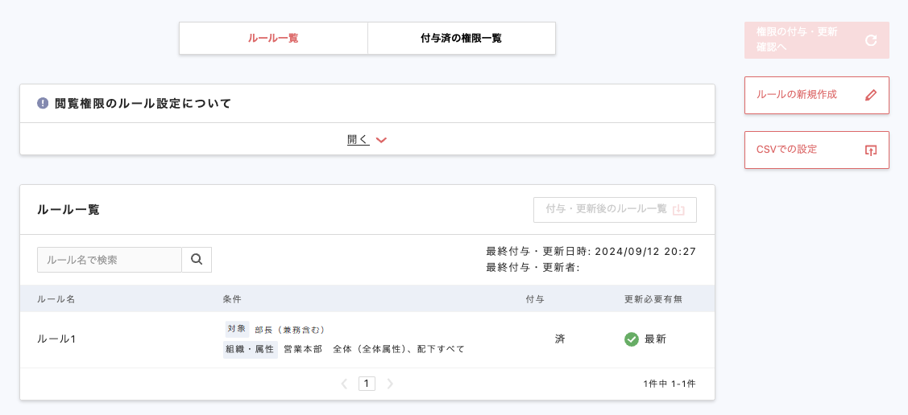This screenshot has width=908, height=415.
Task: Click the refresh icon on 権限の付与・更新確認へ
Action: (870, 40)
